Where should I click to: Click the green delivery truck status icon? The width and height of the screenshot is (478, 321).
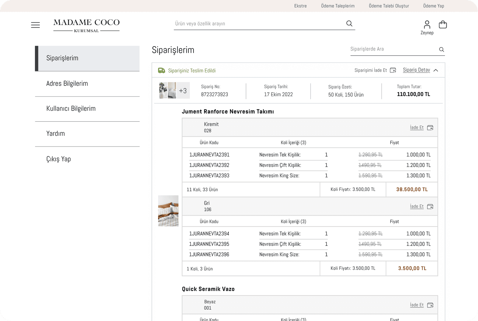pyautogui.click(x=161, y=70)
